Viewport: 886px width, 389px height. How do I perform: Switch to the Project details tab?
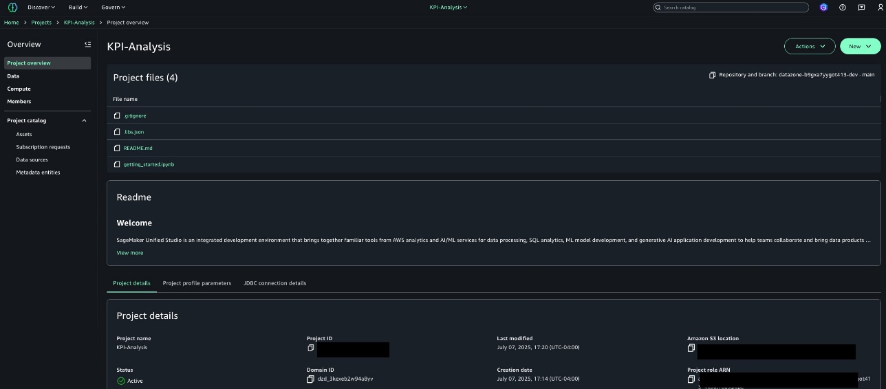[131, 283]
